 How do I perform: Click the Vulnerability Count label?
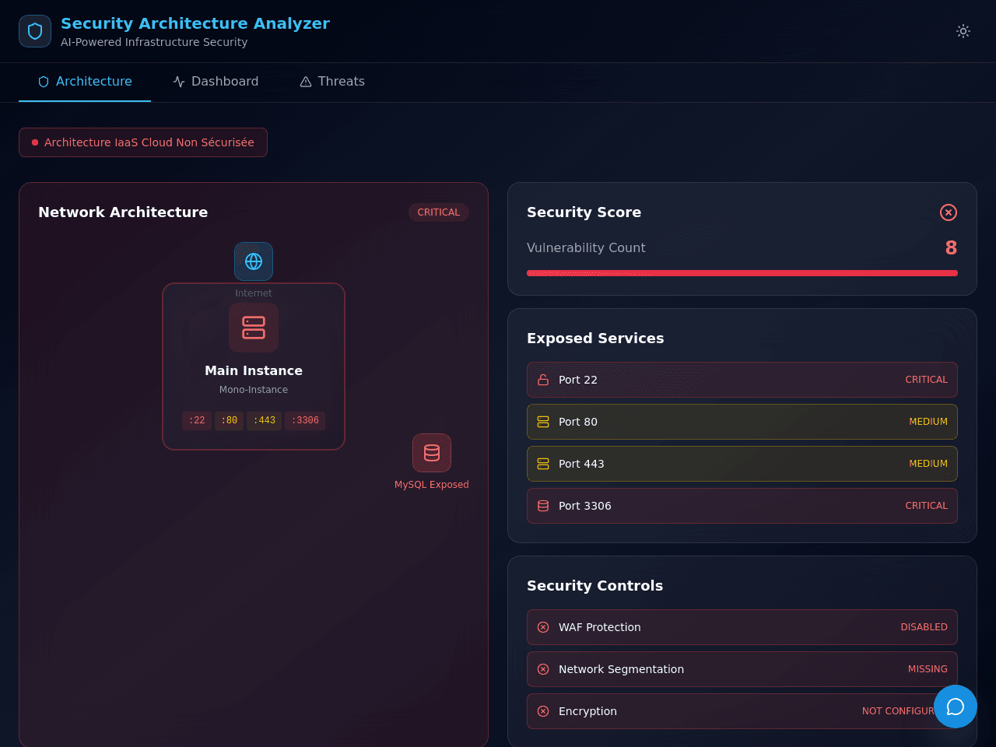[x=586, y=247]
